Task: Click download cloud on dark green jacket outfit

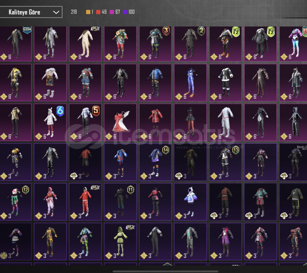Action: [284, 216]
